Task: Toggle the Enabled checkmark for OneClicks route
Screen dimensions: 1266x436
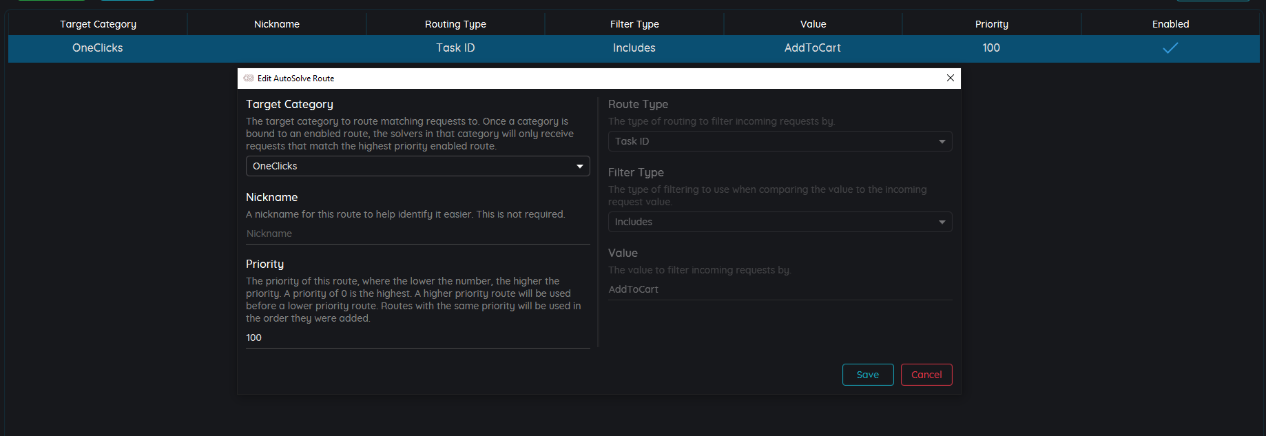Action: pos(1170,48)
